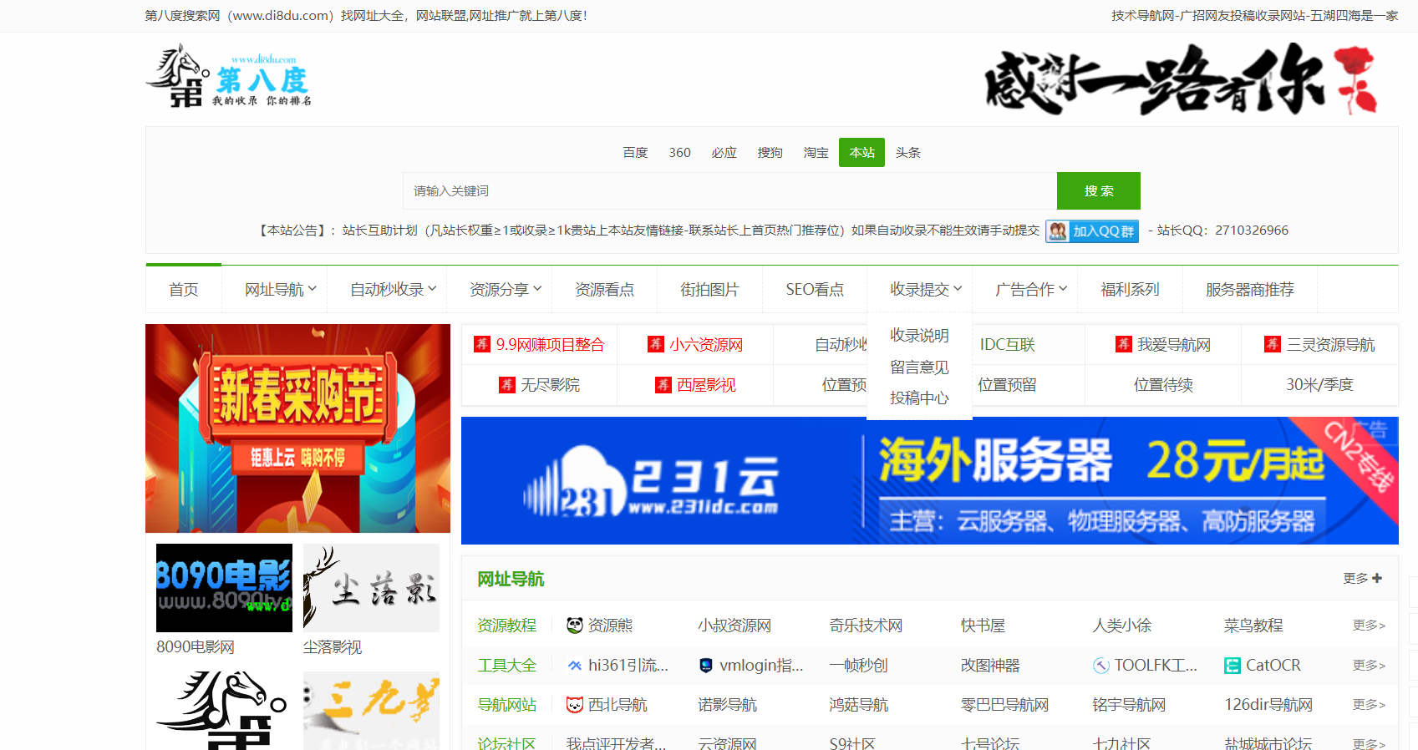
Task: Switch search engine to 百度
Action: (635, 152)
